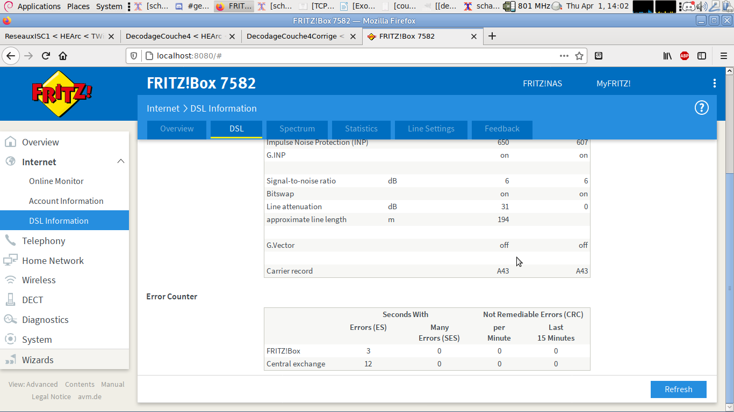Screen dimensions: 734x412
Task: Open Firefox Library icon
Action: pos(667,56)
